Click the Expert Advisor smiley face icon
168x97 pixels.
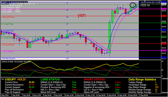point(159,2)
